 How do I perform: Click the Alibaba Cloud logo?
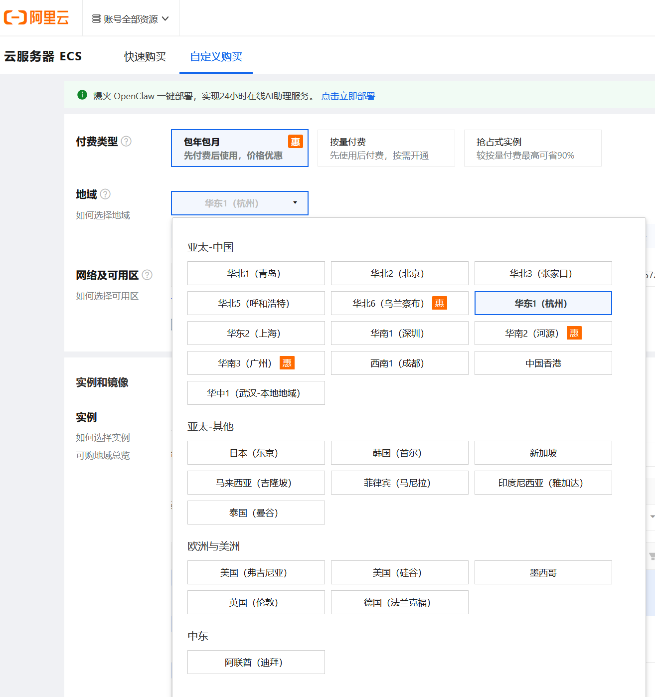click(x=36, y=18)
